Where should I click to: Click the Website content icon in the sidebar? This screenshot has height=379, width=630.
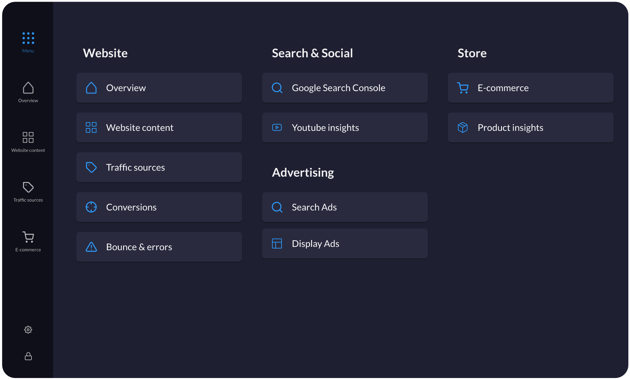point(28,137)
